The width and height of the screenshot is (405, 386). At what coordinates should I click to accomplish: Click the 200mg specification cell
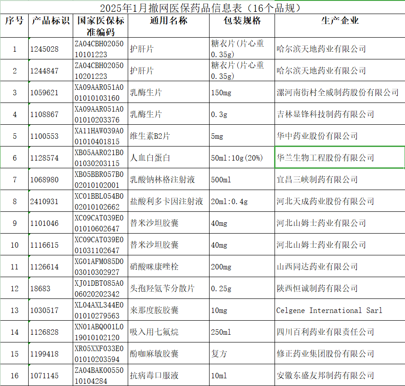pos(242,266)
